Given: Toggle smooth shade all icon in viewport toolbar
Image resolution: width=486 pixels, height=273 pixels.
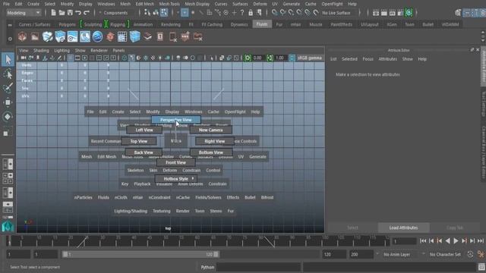Looking at the screenshot, I should pyautogui.click(x=131, y=58).
